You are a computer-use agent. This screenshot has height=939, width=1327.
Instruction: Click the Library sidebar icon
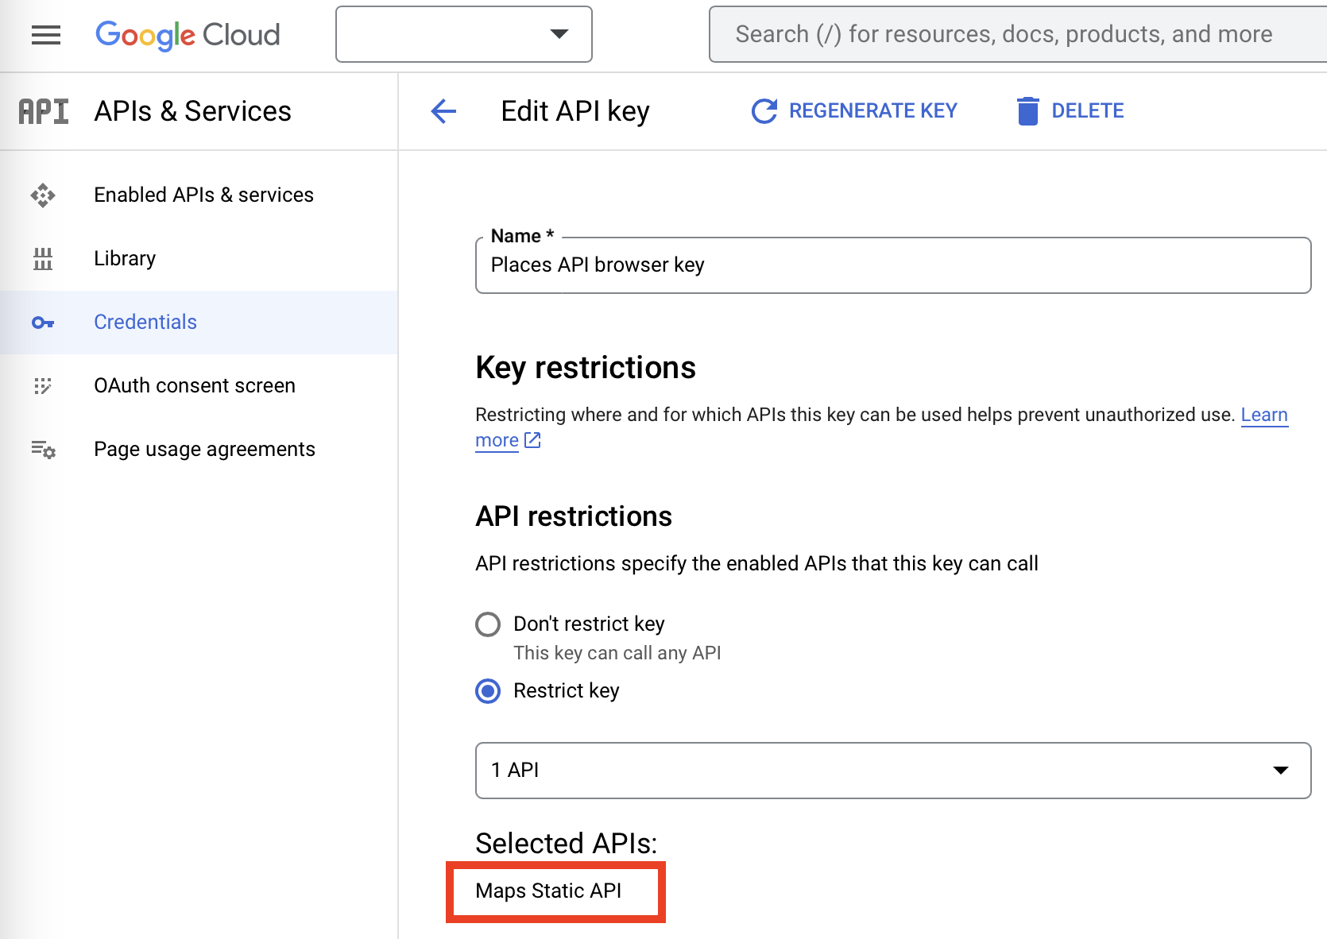(43, 258)
